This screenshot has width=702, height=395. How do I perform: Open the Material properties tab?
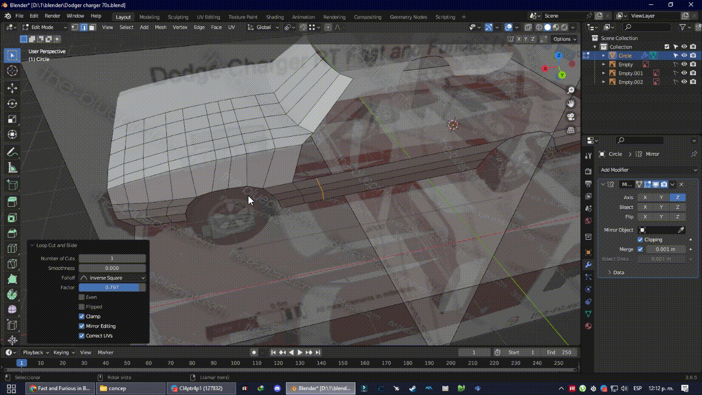(588, 326)
